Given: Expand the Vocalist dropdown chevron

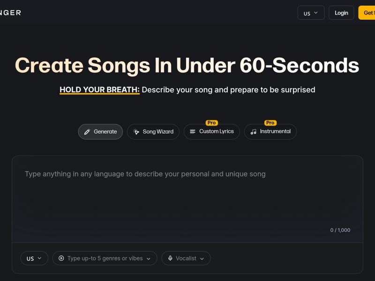Looking at the screenshot, I should pyautogui.click(x=202, y=259).
